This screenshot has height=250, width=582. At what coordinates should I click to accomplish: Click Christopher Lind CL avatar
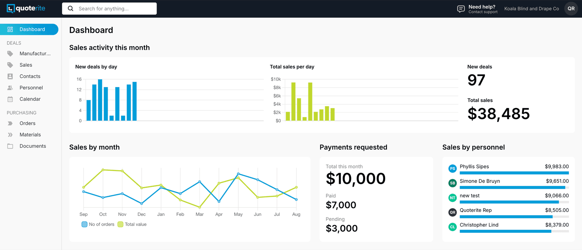(x=453, y=227)
